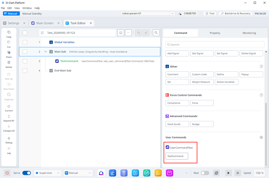Switch to the Monitoring tab

pos(249,33)
